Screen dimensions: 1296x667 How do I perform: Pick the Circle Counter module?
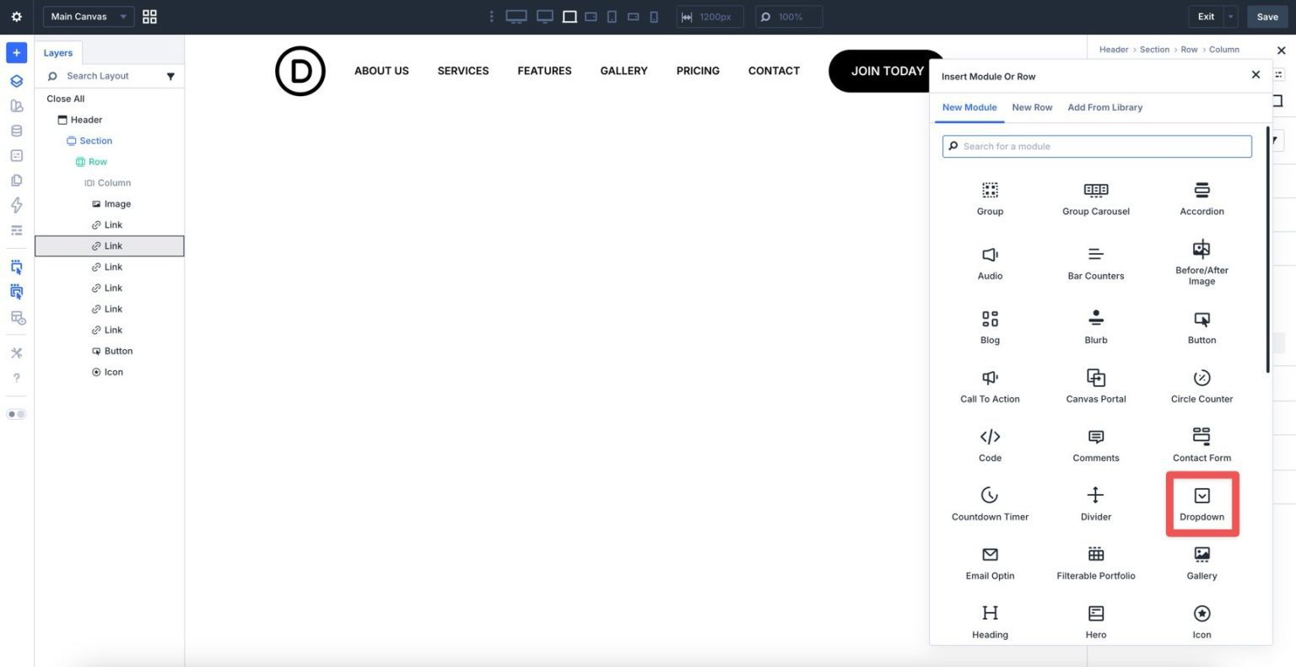[1201, 386]
